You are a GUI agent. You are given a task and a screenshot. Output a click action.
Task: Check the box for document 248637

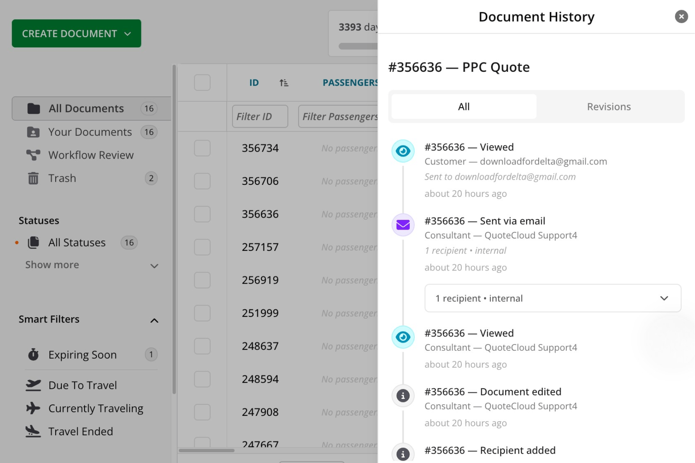(202, 346)
